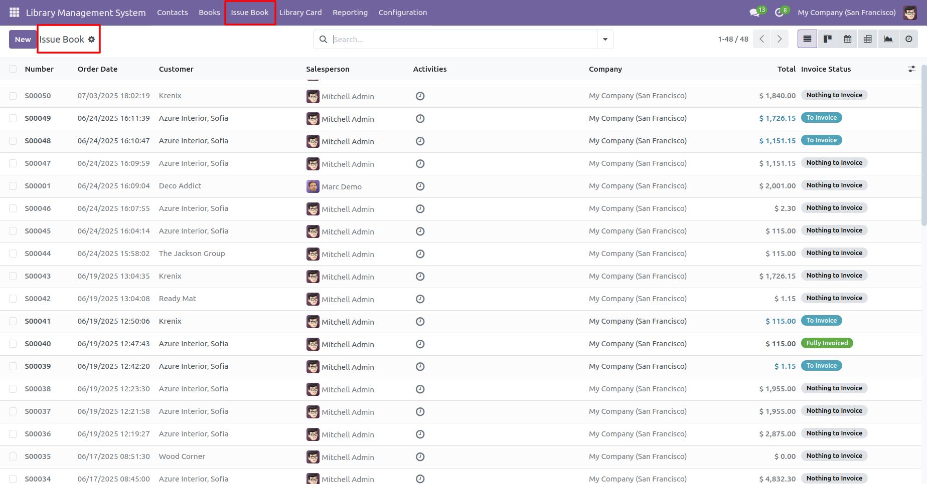Viewport: 927px width, 484px height.
Task: Click the vertical list scrollbar
Action: pos(924,145)
